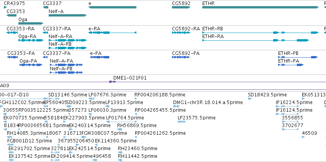Select the CG5892 gene glyph

click(181, 7)
